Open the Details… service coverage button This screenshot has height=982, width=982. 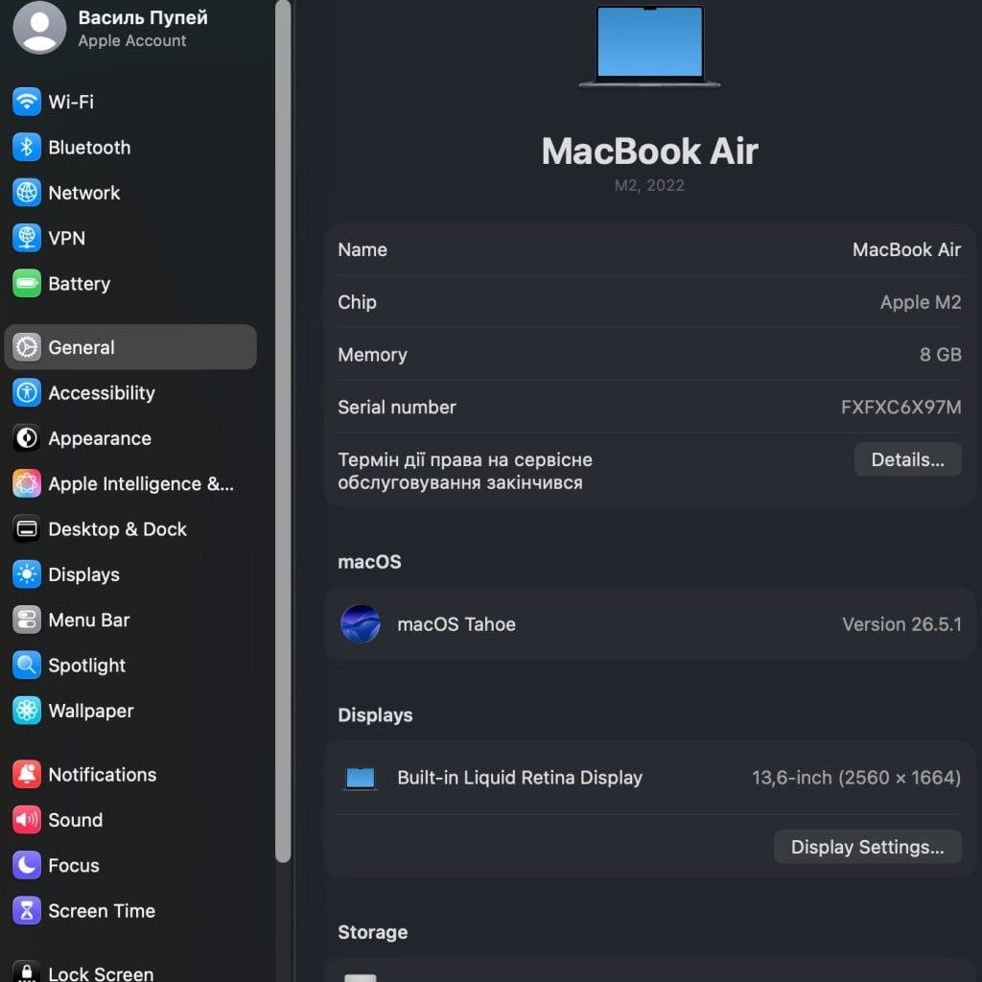click(x=907, y=459)
